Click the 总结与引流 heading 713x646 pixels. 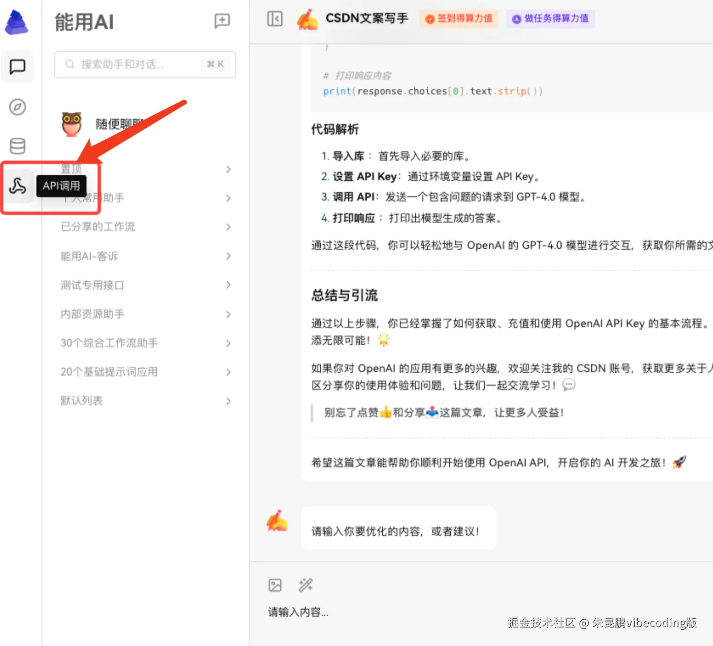[344, 295]
